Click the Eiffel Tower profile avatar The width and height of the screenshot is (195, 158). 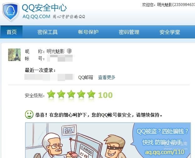pyautogui.click(x=14, y=55)
